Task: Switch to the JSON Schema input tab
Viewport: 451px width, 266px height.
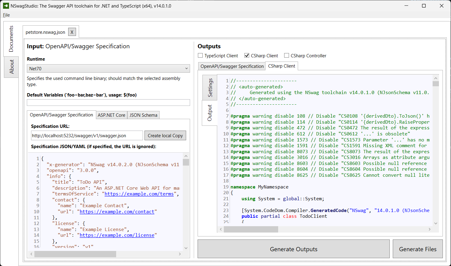Action: [143, 115]
